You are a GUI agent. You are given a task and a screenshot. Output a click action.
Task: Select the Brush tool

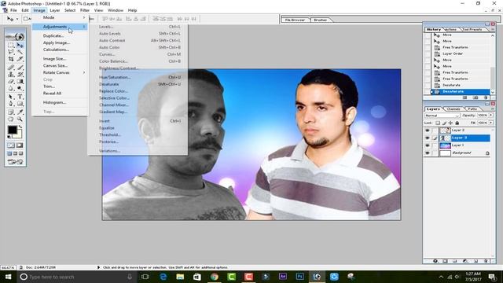pos(20,68)
